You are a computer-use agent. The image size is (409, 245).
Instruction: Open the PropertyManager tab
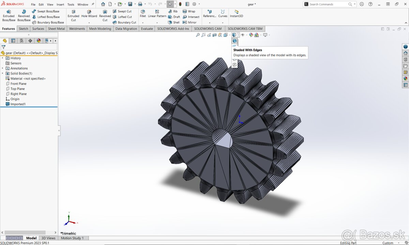pos(13,41)
